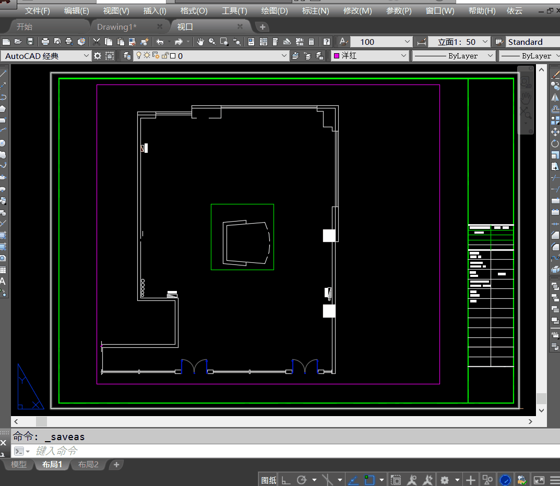Click the Open file icon
The height and width of the screenshot is (486, 560).
18,42
